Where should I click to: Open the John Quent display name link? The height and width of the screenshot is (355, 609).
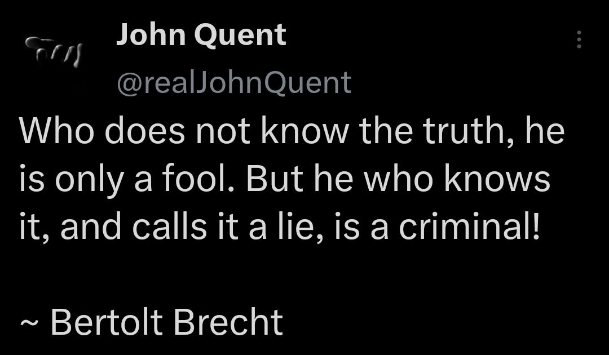(x=201, y=34)
